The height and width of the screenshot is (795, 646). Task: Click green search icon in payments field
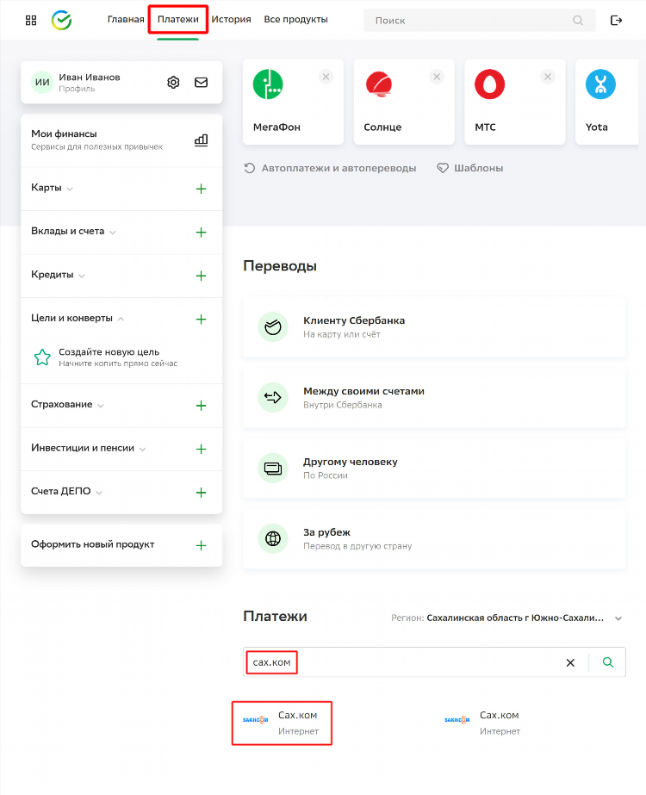pos(608,662)
